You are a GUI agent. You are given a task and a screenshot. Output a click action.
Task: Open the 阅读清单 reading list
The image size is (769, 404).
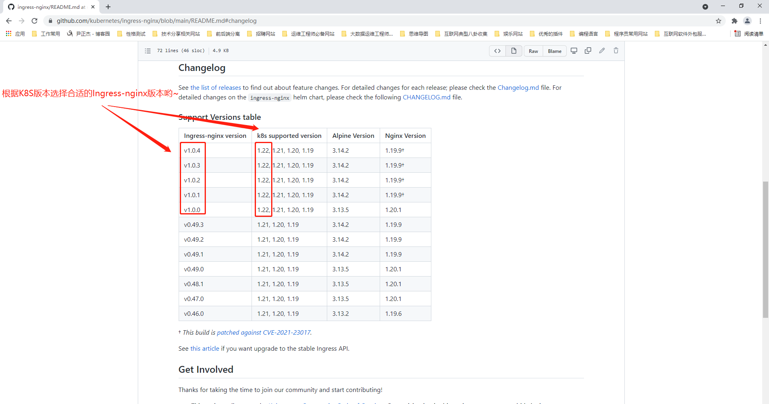[x=749, y=34]
